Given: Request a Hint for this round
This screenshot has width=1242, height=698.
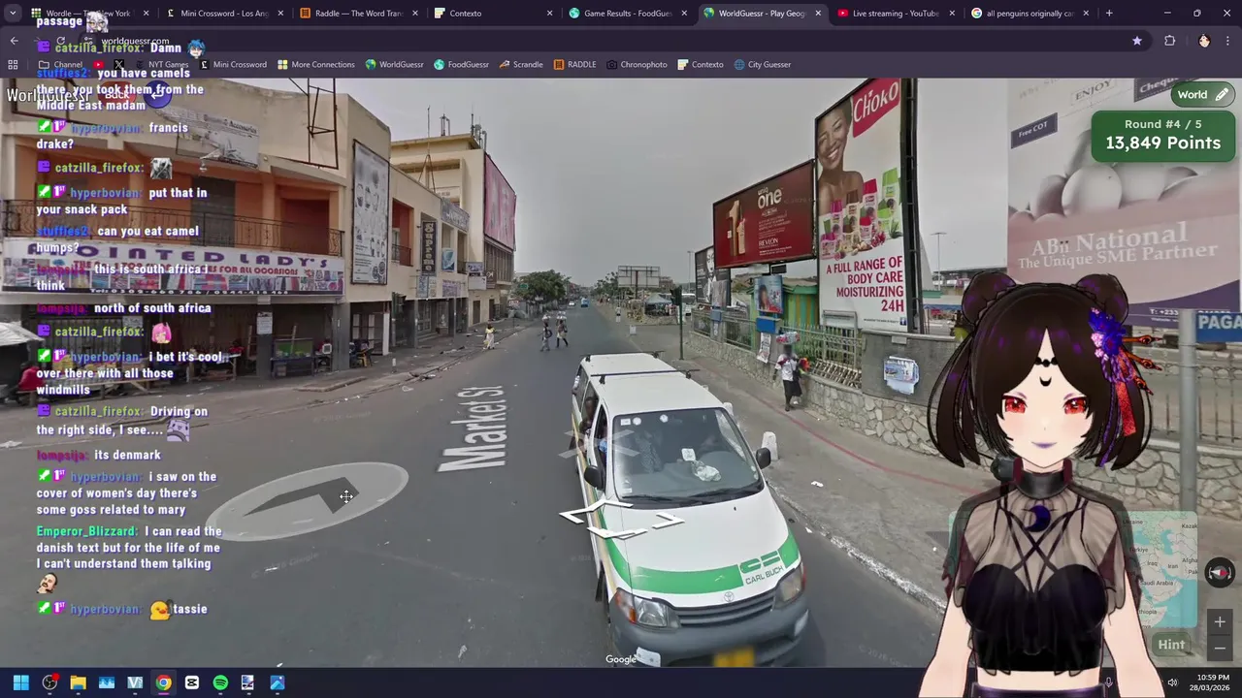Looking at the screenshot, I should [x=1171, y=645].
